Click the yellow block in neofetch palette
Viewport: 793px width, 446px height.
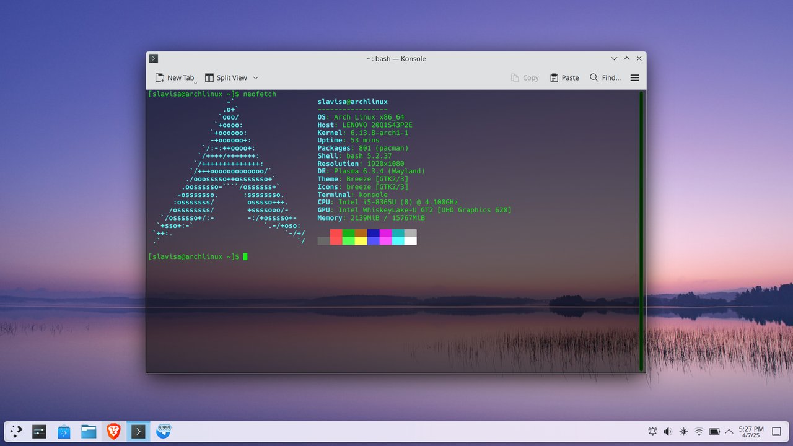coord(361,241)
